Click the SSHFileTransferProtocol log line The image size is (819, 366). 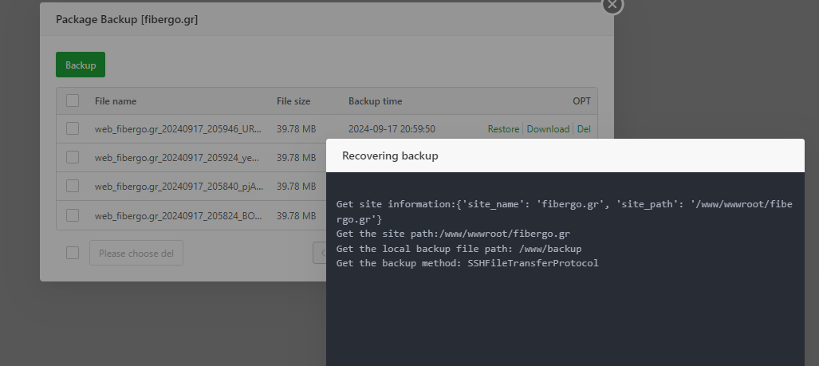(x=467, y=263)
